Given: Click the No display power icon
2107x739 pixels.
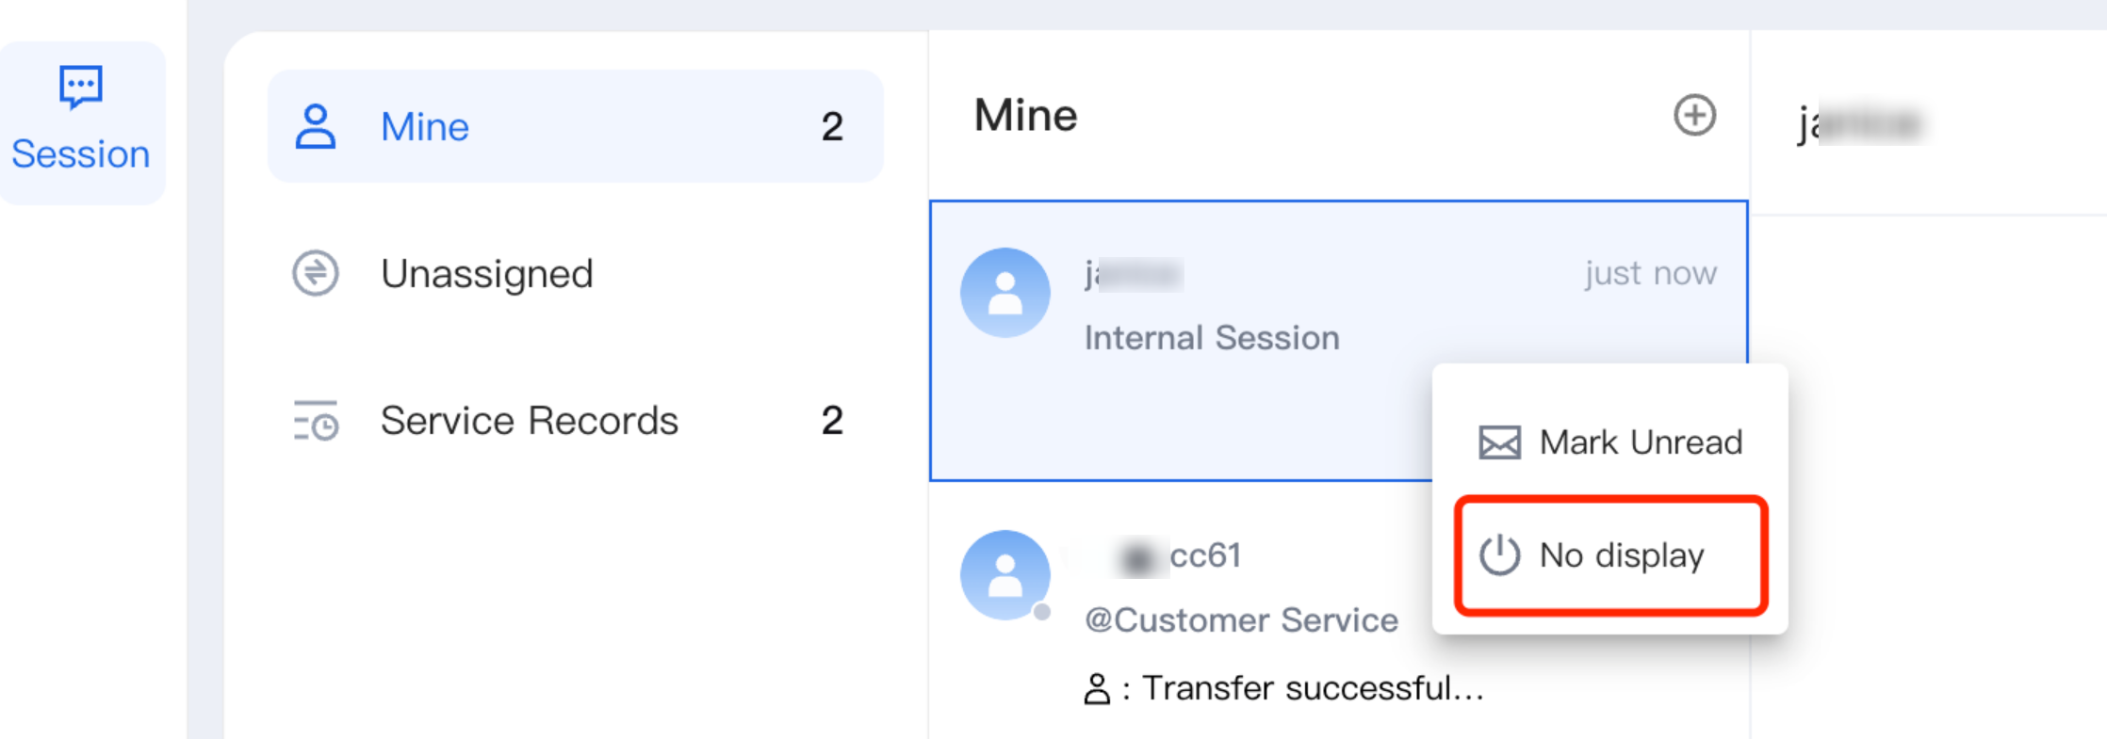Looking at the screenshot, I should tap(1499, 555).
